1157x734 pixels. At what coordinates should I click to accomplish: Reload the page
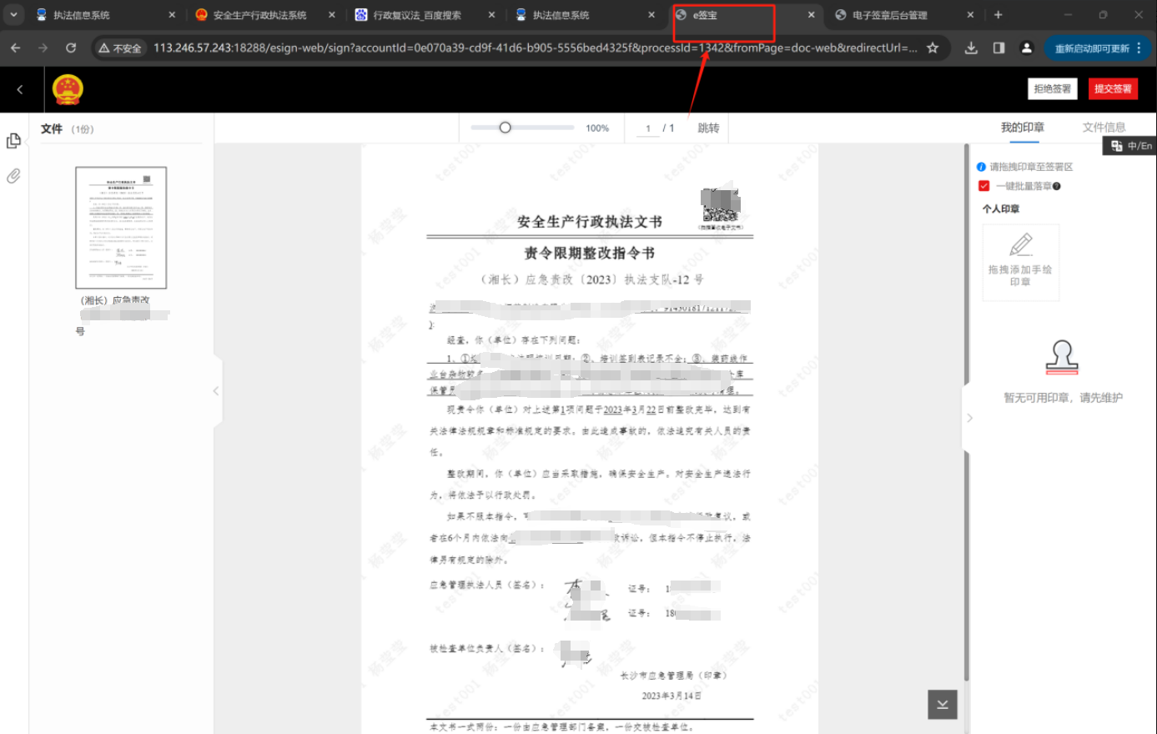pos(71,48)
